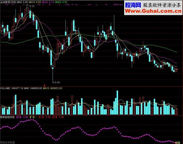Screen dimensions: 183x144
Task: Select the volume MA5: 346656.00 value
Action: coord(33,88)
